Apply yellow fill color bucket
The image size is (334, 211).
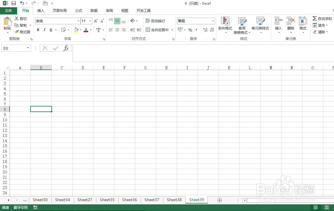pyautogui.click(x=76, y=30)
